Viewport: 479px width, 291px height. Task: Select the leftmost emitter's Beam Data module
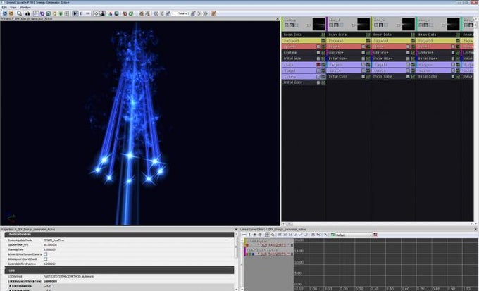point(304,35)
